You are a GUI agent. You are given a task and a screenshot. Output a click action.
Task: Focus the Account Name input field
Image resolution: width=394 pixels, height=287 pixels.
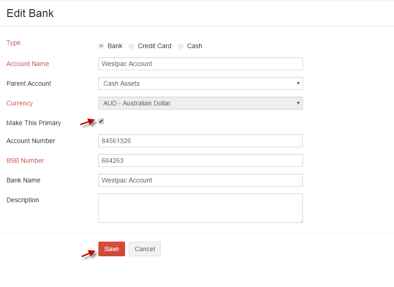(200, 64)
